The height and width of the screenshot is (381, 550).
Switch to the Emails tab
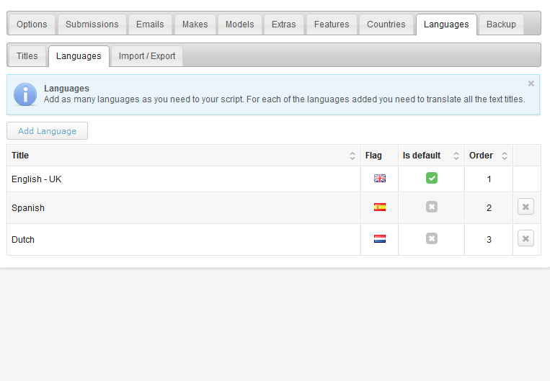click(150, 24)
